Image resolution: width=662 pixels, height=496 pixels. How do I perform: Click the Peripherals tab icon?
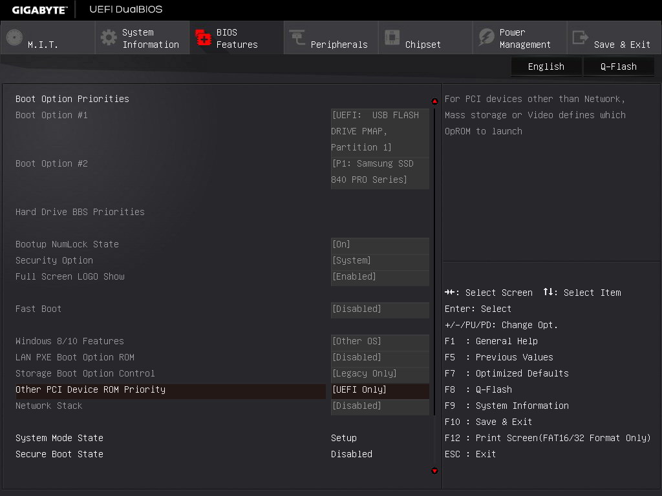(297, 38)
